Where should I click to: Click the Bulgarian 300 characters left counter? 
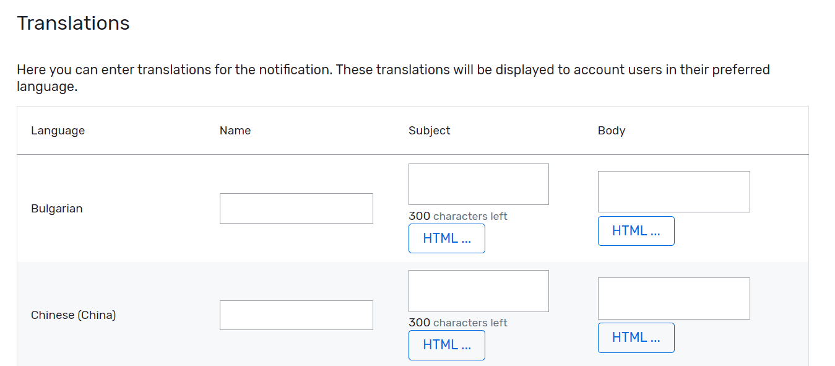click(457, 216)
